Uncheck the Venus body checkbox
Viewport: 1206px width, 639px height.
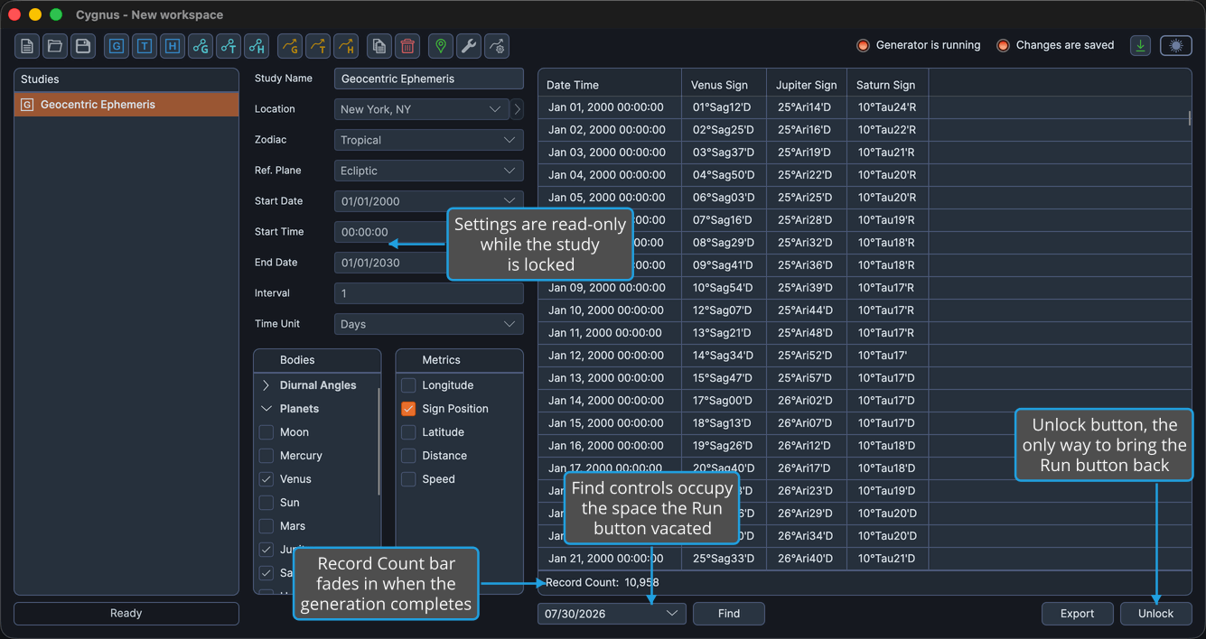pos(266,479)
